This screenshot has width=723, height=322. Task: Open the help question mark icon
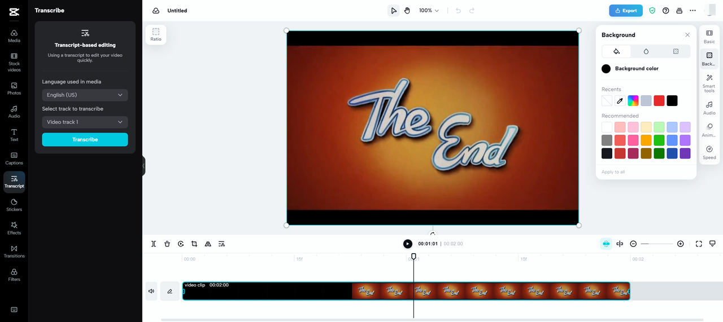coord(665,11)
